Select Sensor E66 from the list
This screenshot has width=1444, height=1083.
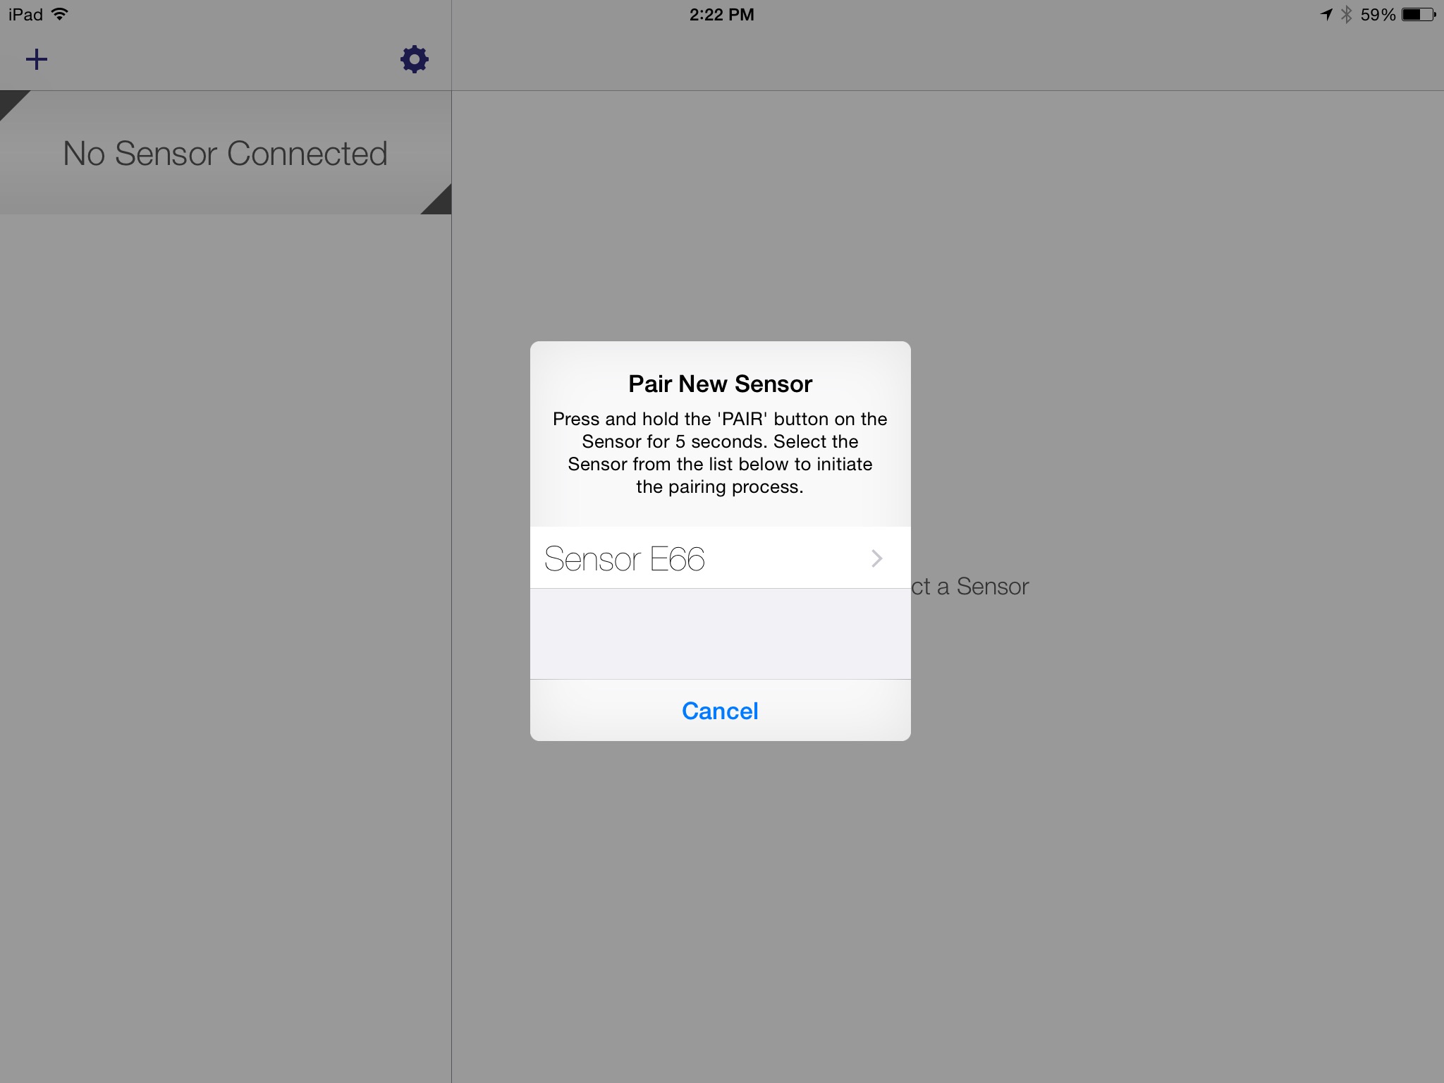(x=720, y=558)
